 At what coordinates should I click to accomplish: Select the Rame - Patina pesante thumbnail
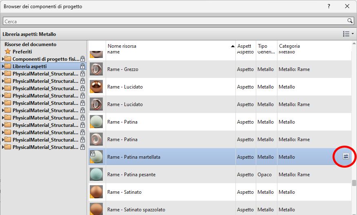(x=97, y=175)
